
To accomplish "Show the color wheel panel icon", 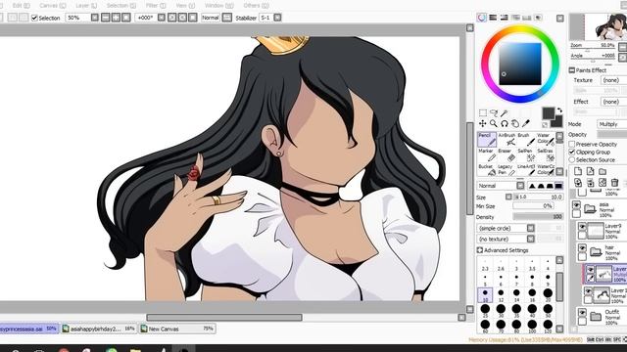I will coord(482,18).
